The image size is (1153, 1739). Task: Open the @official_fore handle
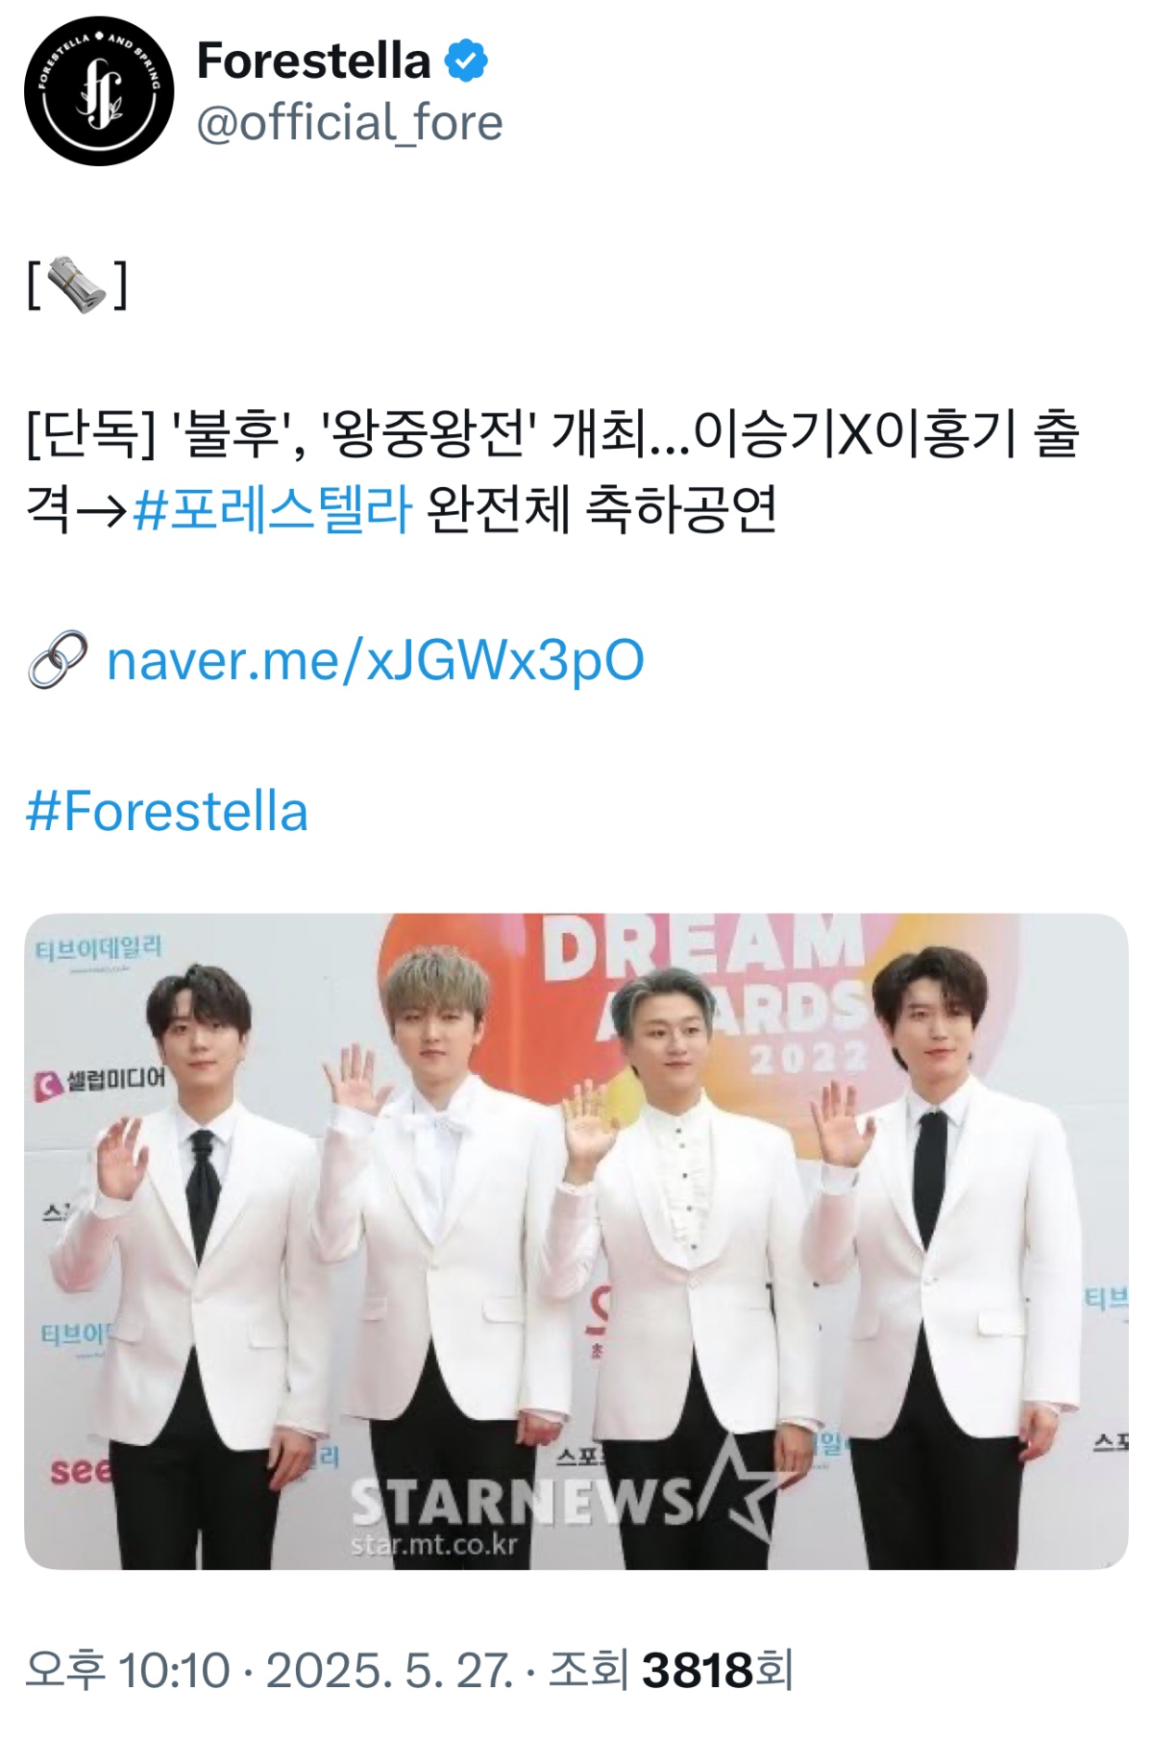point(350,123)
